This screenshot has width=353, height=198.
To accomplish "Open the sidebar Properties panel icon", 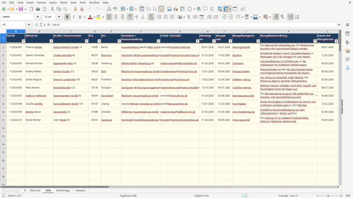I will point(347,34).
